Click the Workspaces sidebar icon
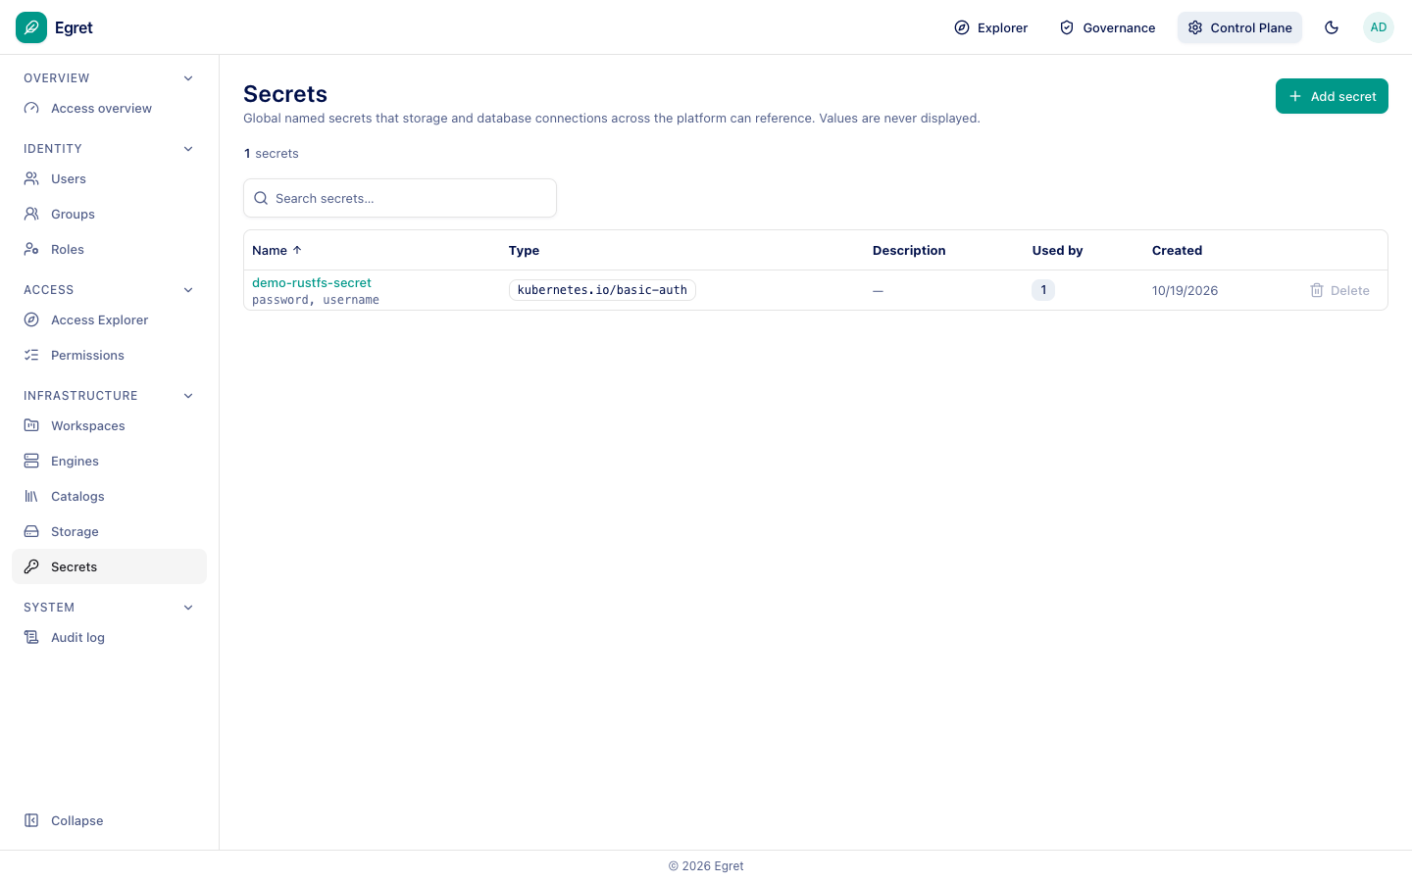The width and height of the screenshot is (1412, 882). pyautogui.click(x=31, y=425)
